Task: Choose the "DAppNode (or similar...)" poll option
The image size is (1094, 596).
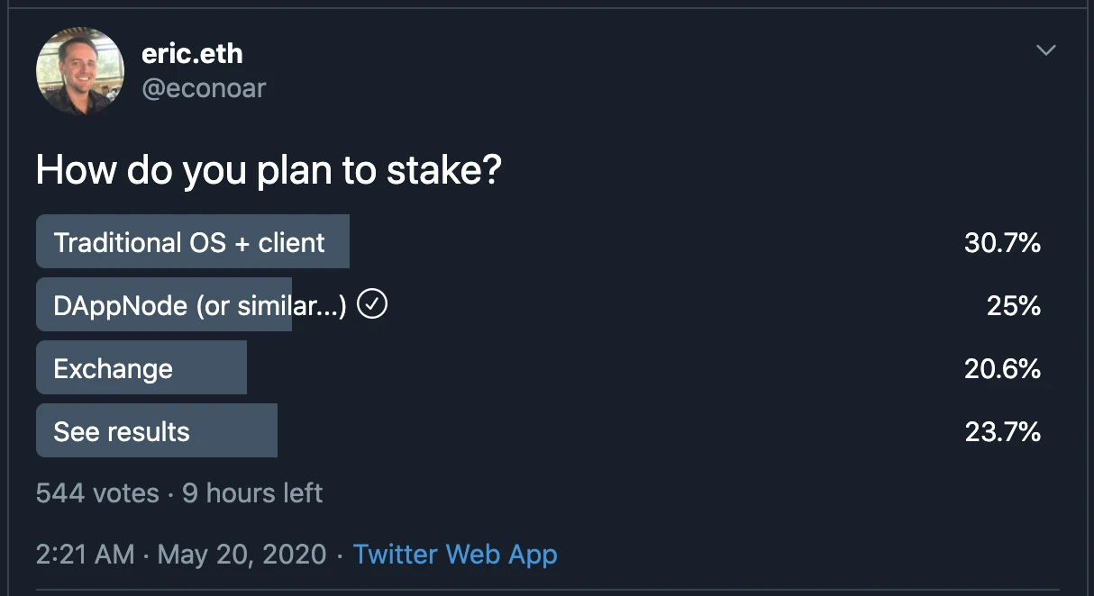Action: tap(200, 306)
